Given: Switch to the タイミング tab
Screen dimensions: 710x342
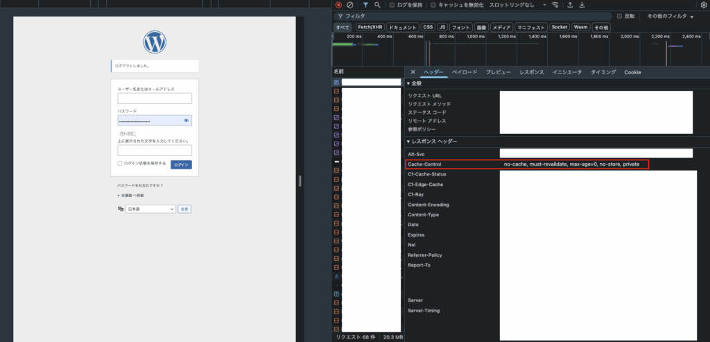Looking at the screenshot, I should coord(603,72).
